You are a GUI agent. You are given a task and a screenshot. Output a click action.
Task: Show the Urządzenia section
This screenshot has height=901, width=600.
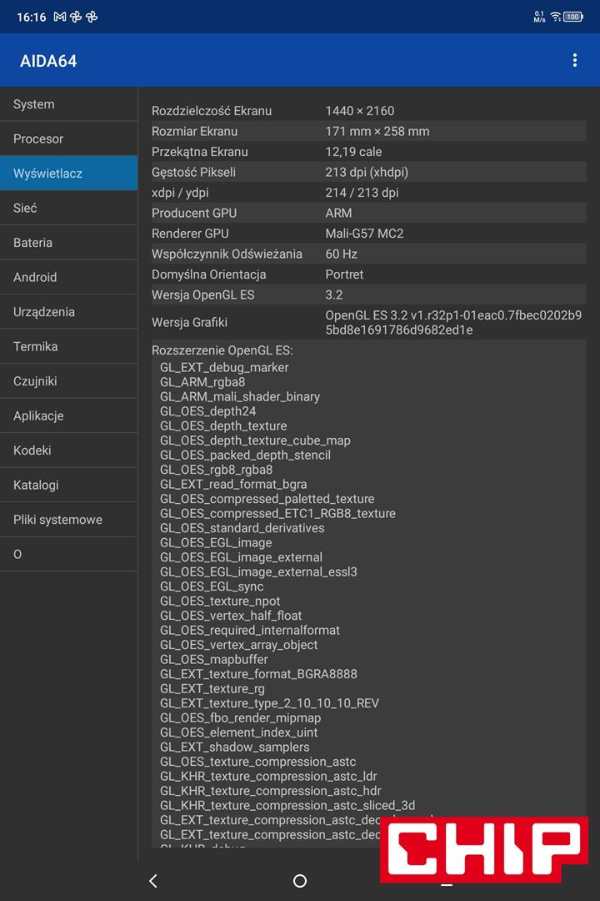click(68, 312)
